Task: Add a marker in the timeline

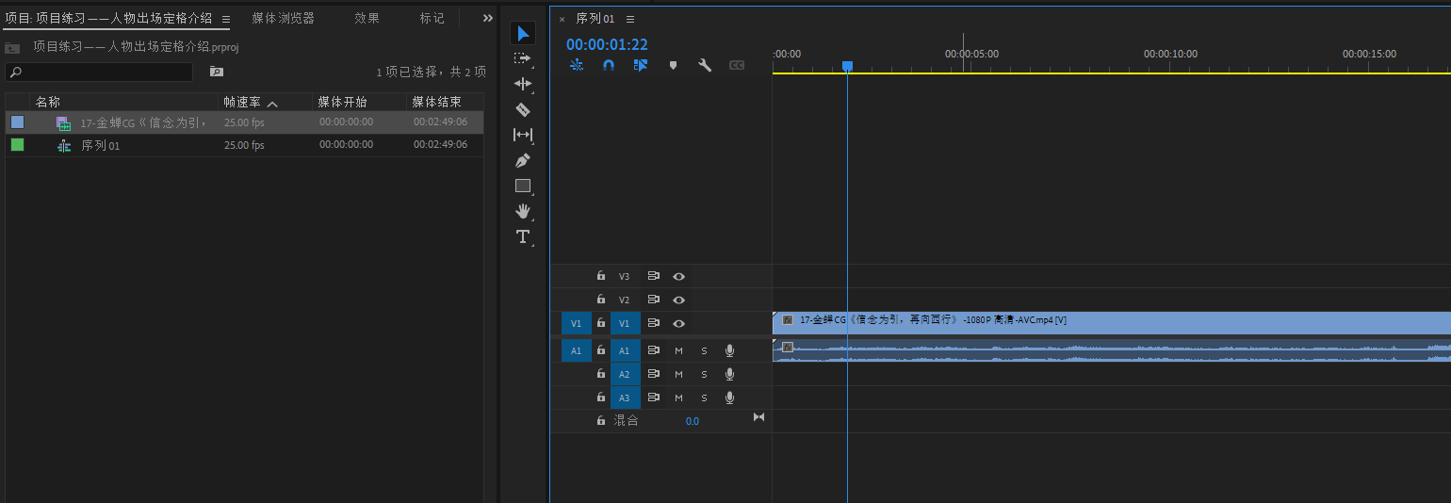Action: (673, 65)
